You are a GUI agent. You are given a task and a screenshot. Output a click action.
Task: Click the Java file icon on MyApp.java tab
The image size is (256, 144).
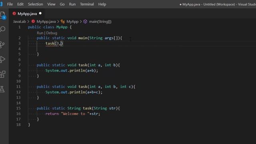pos(14,14)
